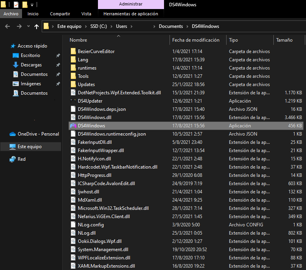Image resolution: width=306 pixels, height=270 pixels.
Task: Open the Customize Quick Access Toolbar dropdown
Action: (x=32, y=5)
